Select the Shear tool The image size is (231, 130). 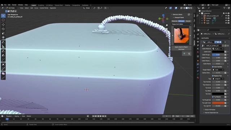(3, 73)
